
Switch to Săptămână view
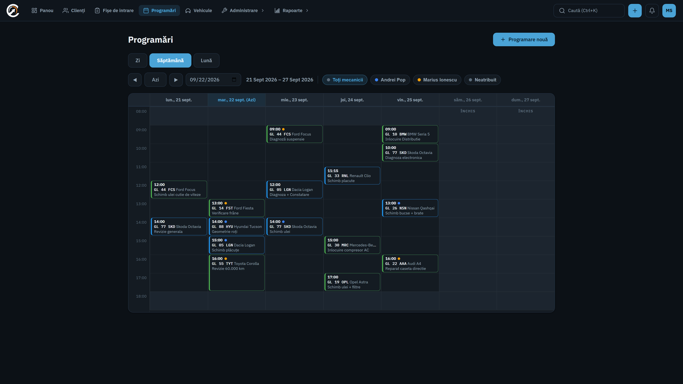170,61
